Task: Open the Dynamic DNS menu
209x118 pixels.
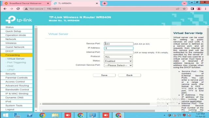Action: click(17, 98)
